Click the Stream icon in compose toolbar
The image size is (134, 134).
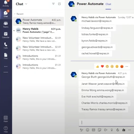106,130
